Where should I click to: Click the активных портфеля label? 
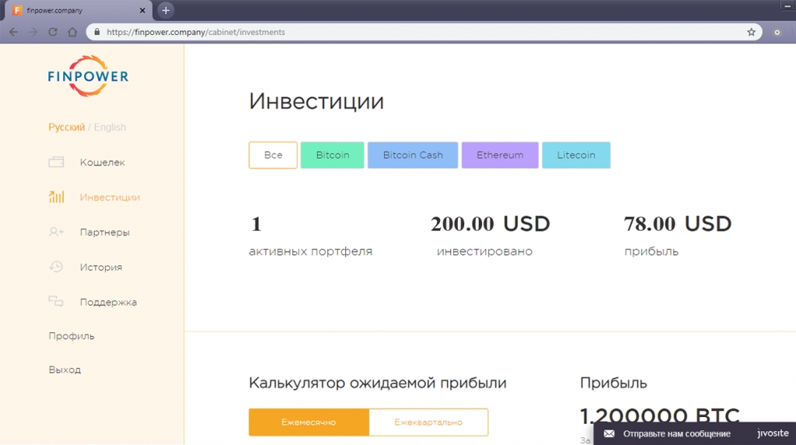point(311,252)
